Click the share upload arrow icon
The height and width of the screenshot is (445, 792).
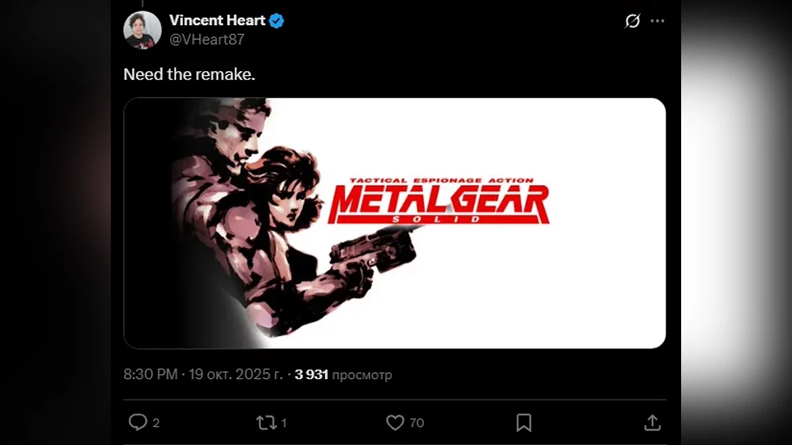(651, 423)
